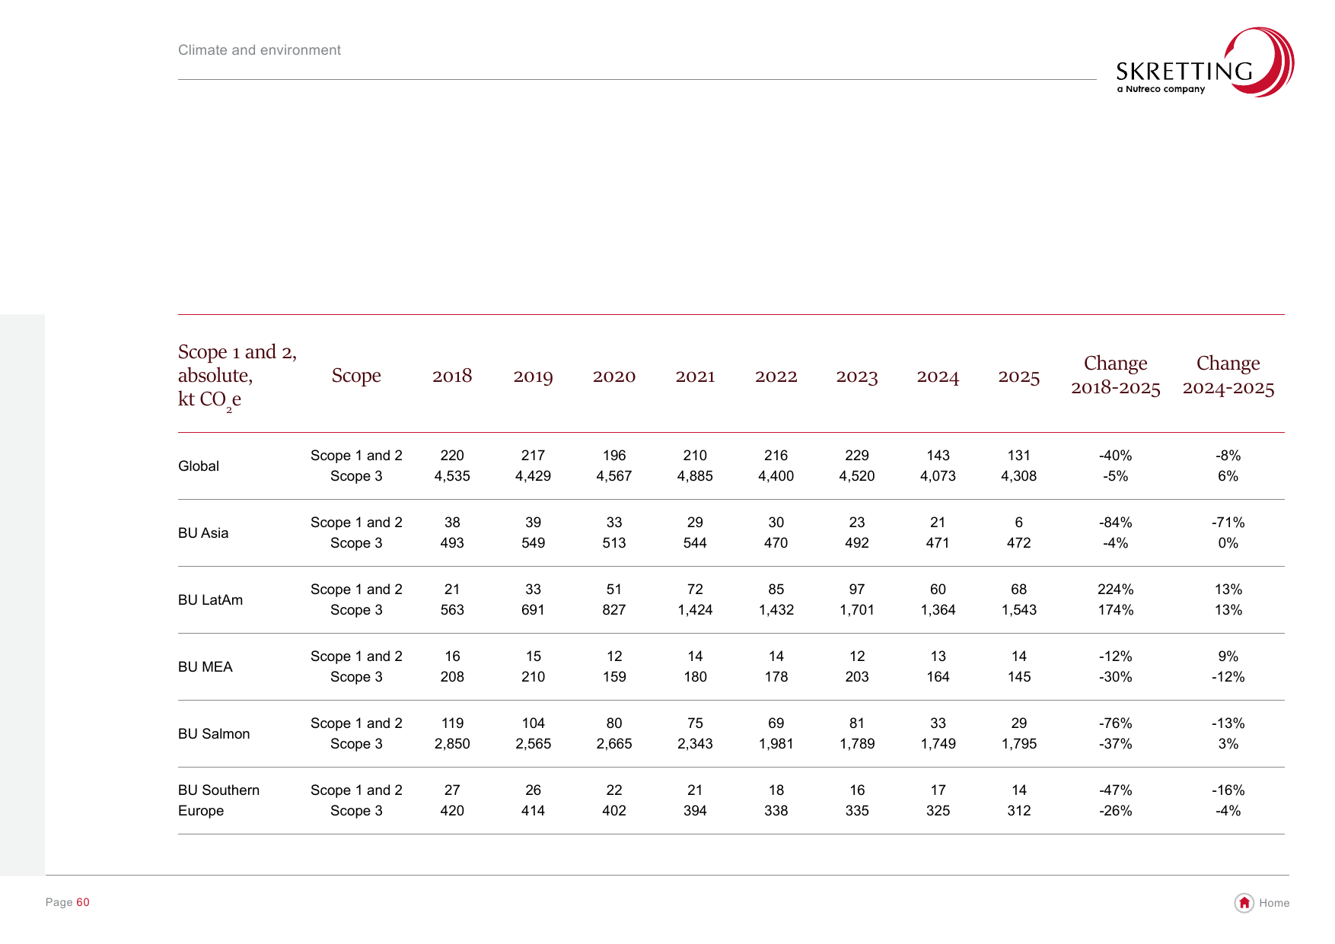Image resolution: width=1335 pixels, height=944 pixels.
Task: Click the 2021 column header
Action: point(695,376)
